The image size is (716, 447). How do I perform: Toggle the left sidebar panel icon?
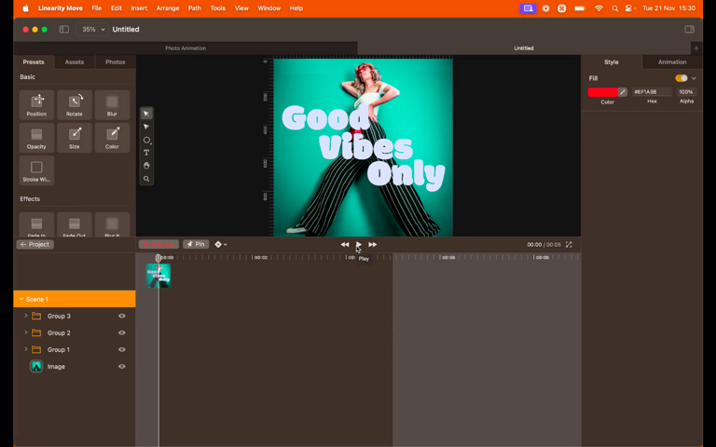pos(64,29)
